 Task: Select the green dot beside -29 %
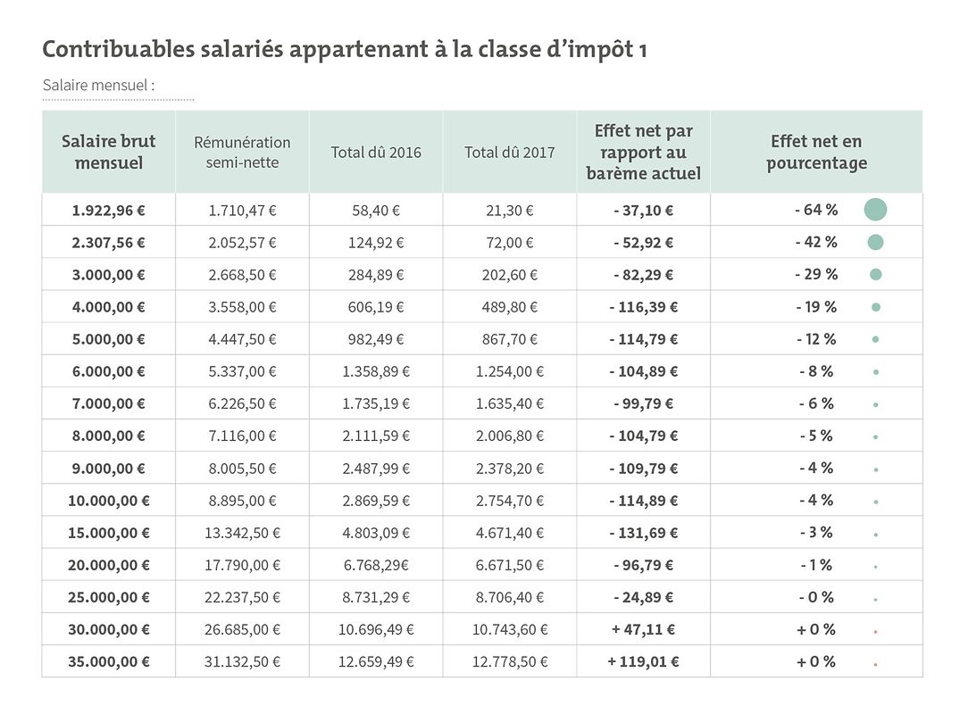point(875,274)
